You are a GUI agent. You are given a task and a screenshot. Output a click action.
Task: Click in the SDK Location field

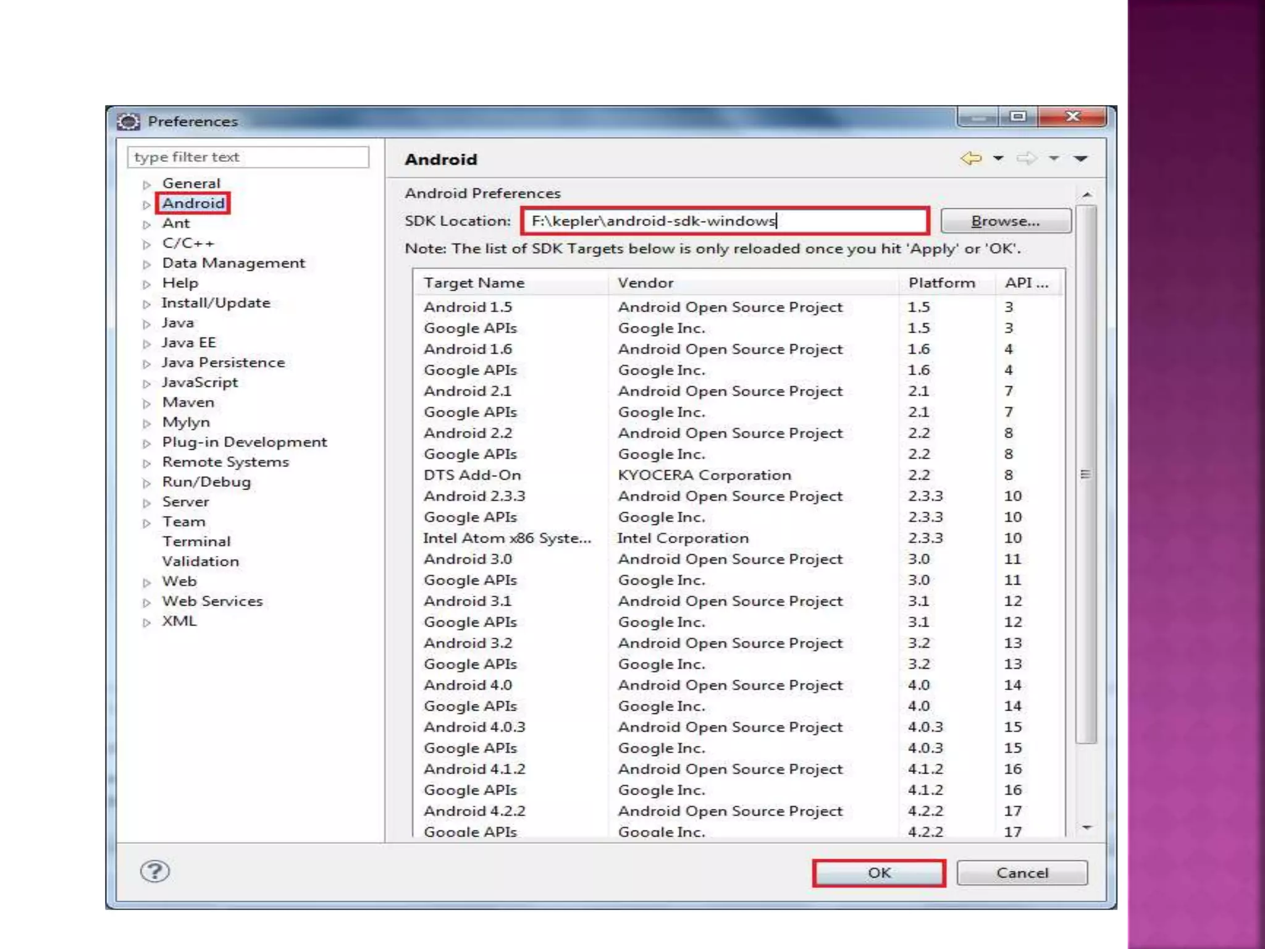pos(724,221)
